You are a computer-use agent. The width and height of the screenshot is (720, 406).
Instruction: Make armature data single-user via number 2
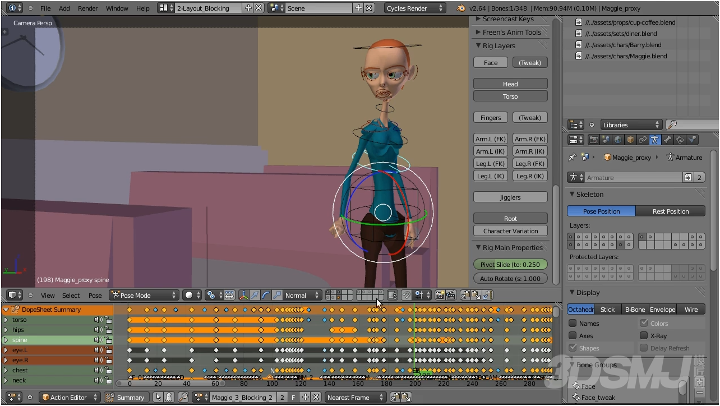coord(699,177)
